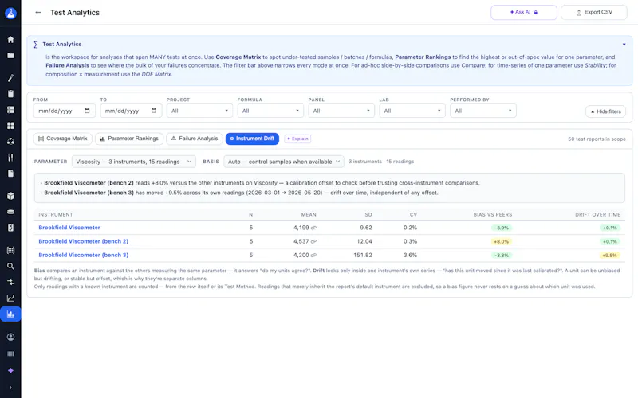The image size is (638, 398).
Task: Click the 151.82 SD value
Action: [x=363, y=255]
